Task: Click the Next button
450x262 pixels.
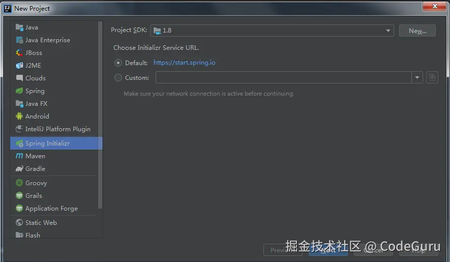Action: 328,250
